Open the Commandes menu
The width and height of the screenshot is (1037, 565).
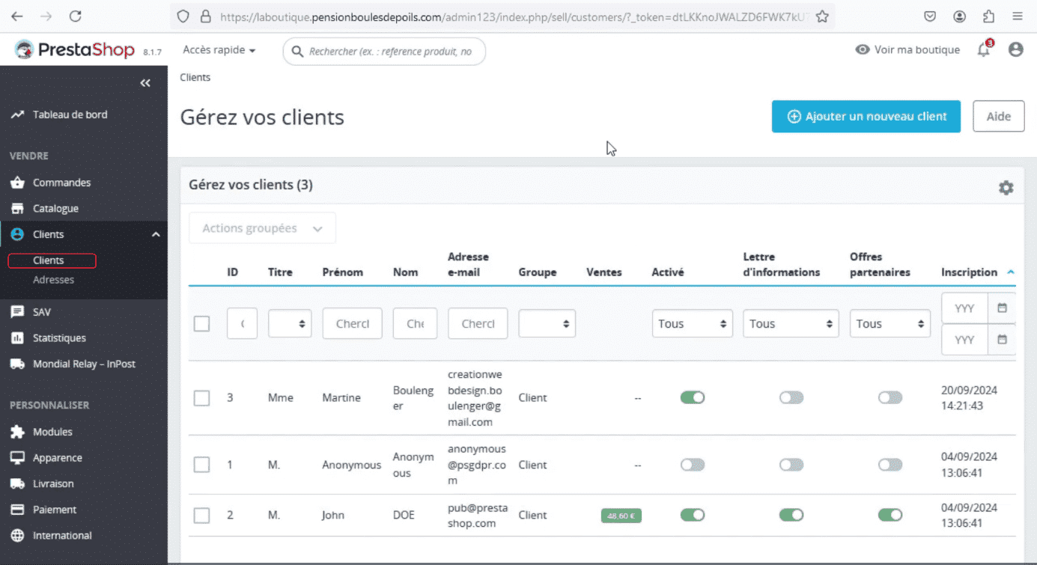[x=61, y=183]
